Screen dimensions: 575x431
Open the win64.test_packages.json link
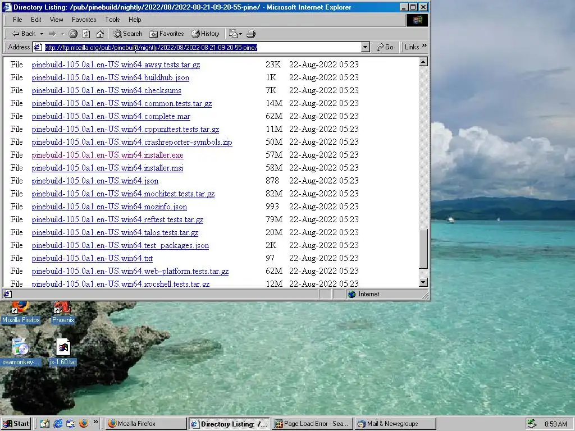pos(120,246)
